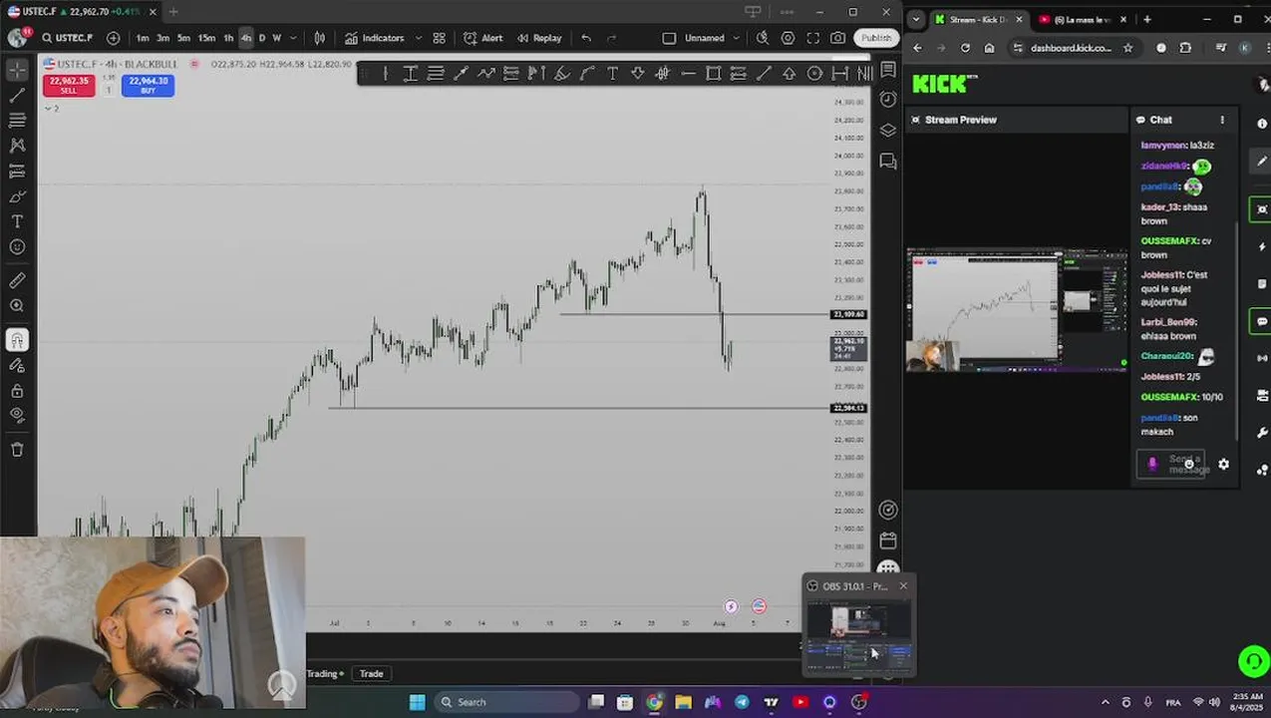Image resolution: width=1271 pixels, height=718 pixels.
Task: Select the 1m timeframe
Action: coord(143,38)
